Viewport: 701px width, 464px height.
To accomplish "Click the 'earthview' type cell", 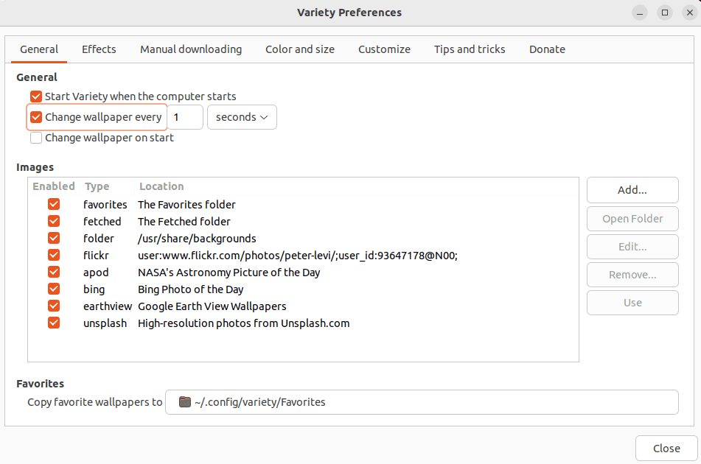I will (108, 306).
